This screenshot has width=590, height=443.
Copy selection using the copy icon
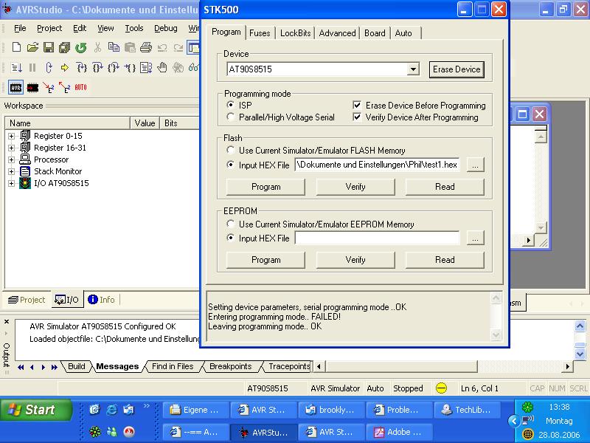point(114,47)
